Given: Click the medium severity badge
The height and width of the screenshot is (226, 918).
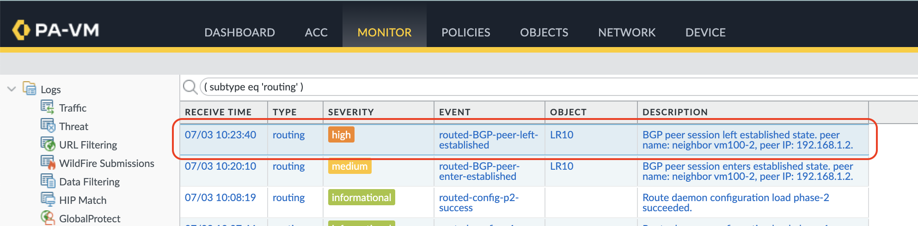Looking at the screenshot, I should pyautogui.click(x=349, y=166).
